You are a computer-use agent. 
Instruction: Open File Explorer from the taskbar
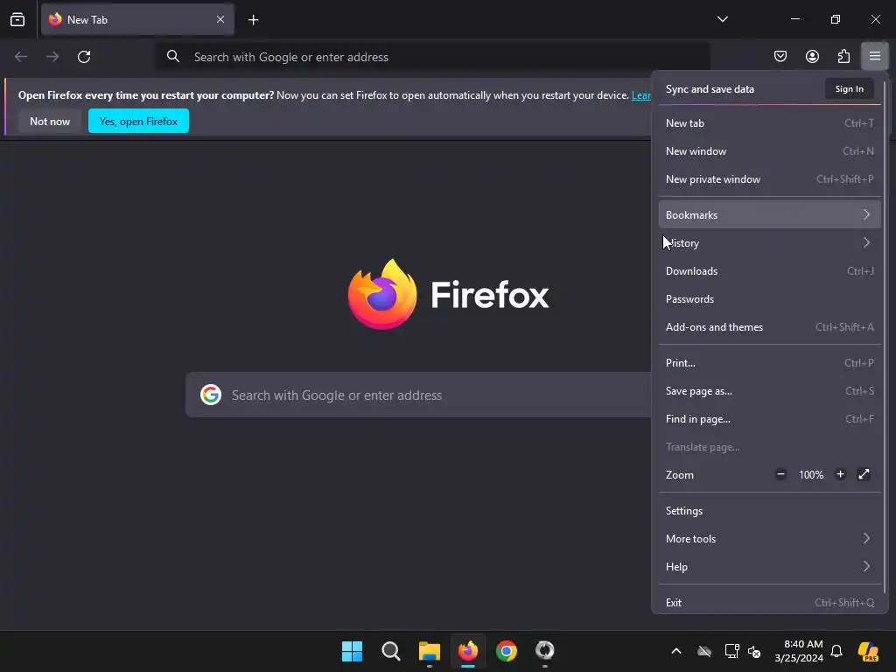tap(429, 651)
